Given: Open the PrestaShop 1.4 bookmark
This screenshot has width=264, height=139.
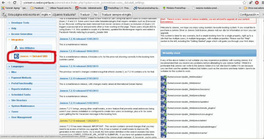Looking at the screenshot, I should [x=117, y=8].
